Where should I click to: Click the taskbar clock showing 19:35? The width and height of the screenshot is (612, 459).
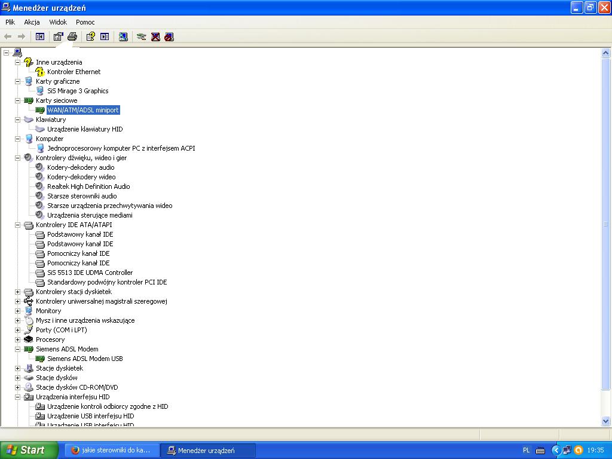[596, 450]
